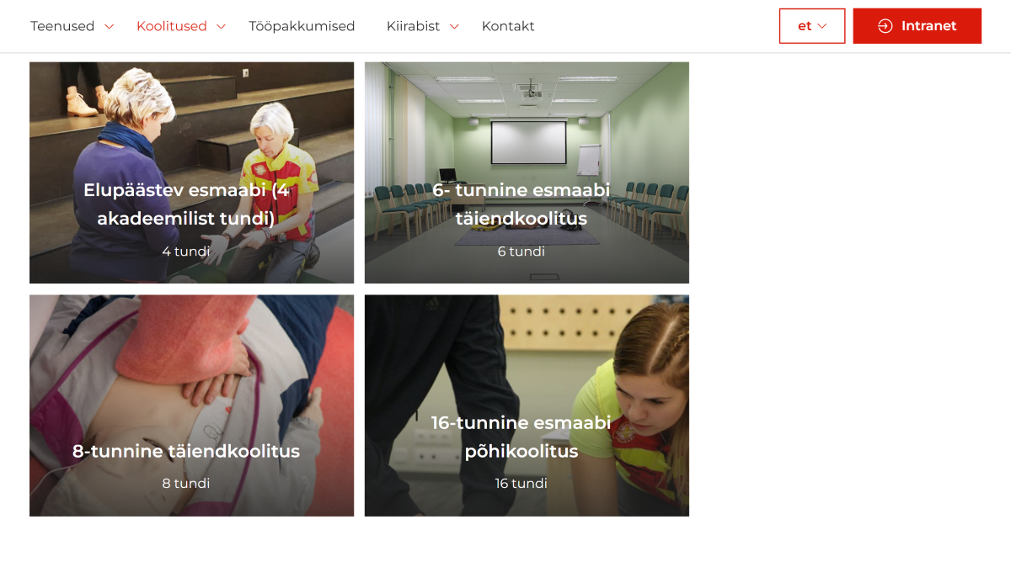This screenshot has width=1011, height=567.
Task: Click the login arrow icon in the Intranet button
Action: point(885,26)
